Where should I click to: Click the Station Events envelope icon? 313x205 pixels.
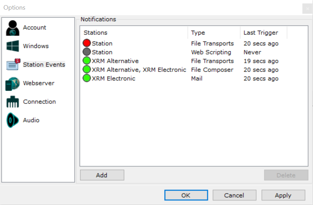click(x=13, y=65)
